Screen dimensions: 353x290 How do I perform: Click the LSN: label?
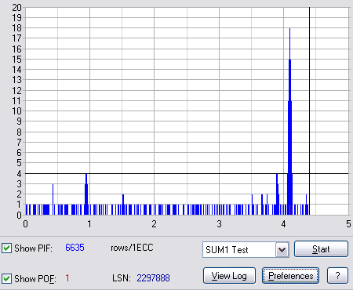(122, 278)
